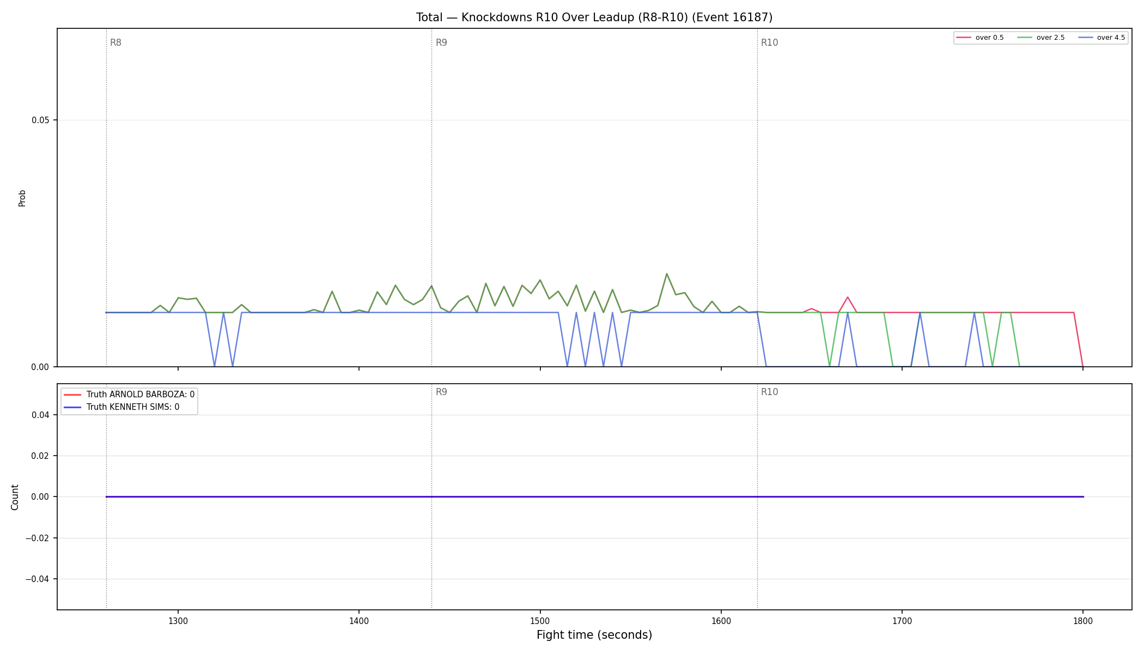Click the R9 label in the bottom Count plot
The width and height of the screenshot is (1144, 654).
441,392
